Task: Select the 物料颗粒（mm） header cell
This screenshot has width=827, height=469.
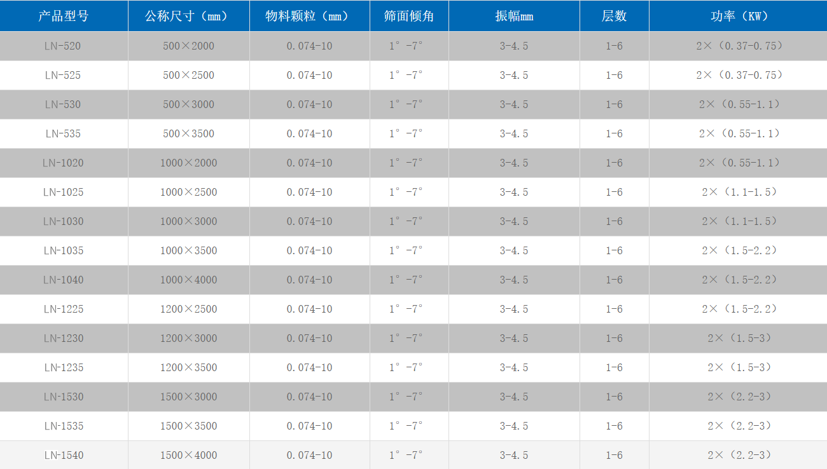Action: pyautogui.click(x=309, y=16)
